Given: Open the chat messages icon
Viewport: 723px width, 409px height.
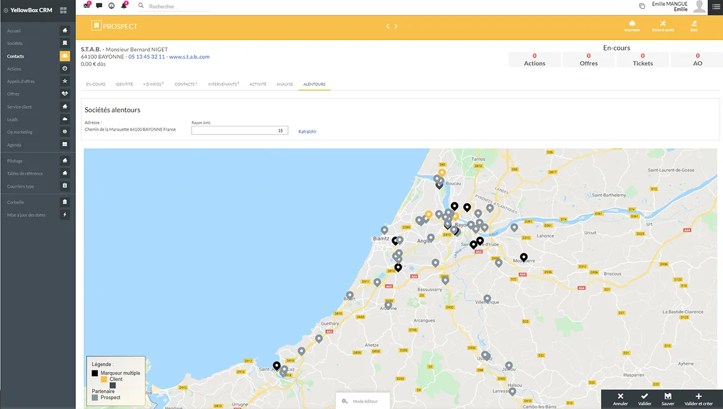Looking at the screenshot, I should (x=99, y=5).
